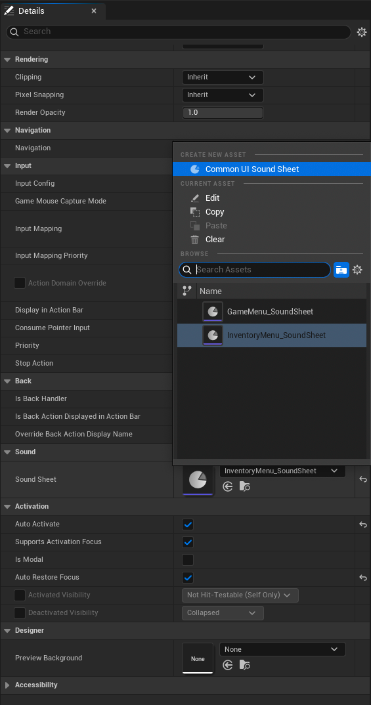Select InventoryMenu_SoundSheet asset in list

click(x=272, y=335)
